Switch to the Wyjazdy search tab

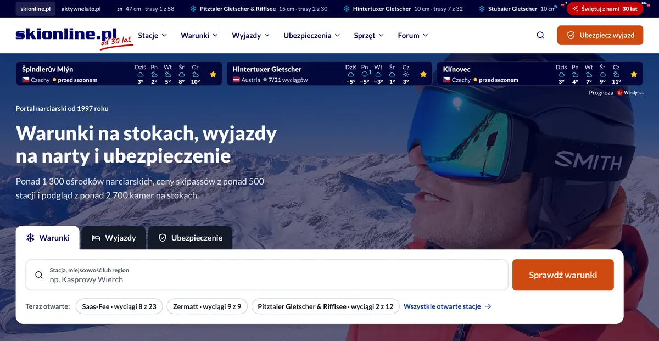[x=114, y=238]
